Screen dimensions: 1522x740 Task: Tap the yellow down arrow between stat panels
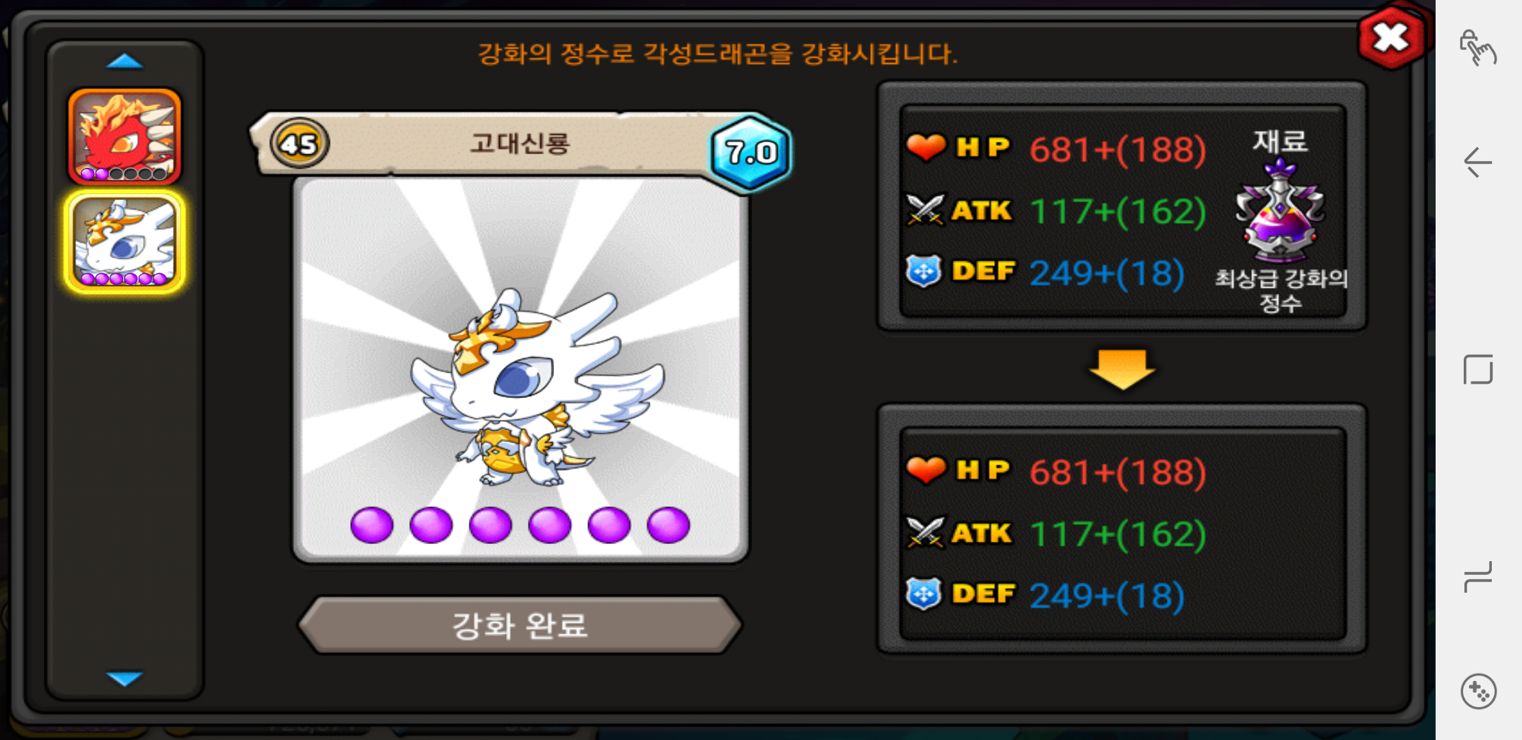[1122, 369]
